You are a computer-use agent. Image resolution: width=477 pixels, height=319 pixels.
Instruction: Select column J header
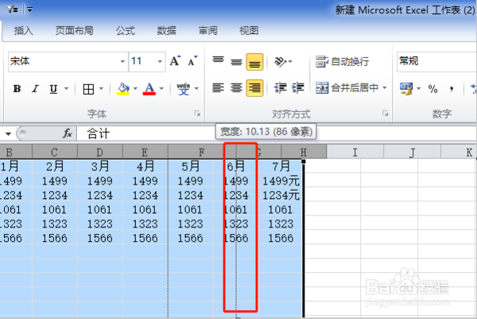(412, 152)
